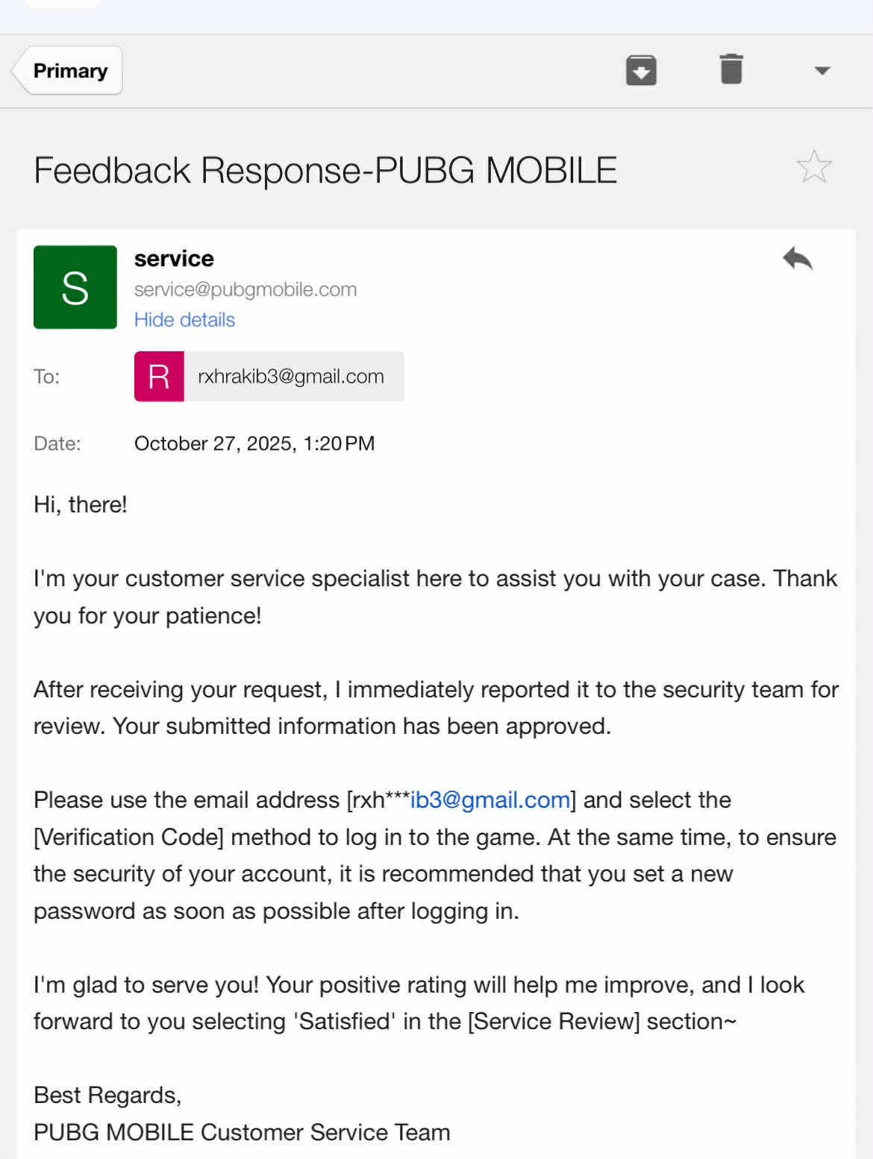
Task: Delete the email with the trash icon
Action: coord(731,69)
